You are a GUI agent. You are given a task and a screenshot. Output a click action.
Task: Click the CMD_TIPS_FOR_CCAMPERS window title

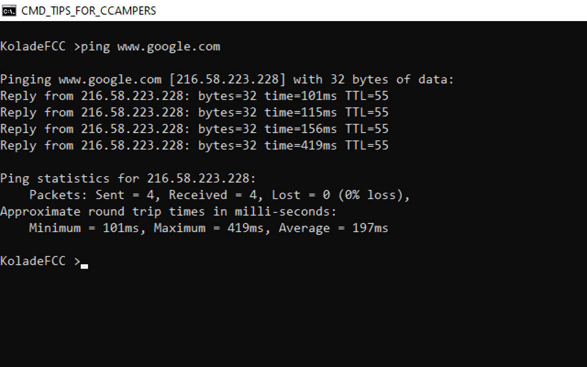click(89, 10)
